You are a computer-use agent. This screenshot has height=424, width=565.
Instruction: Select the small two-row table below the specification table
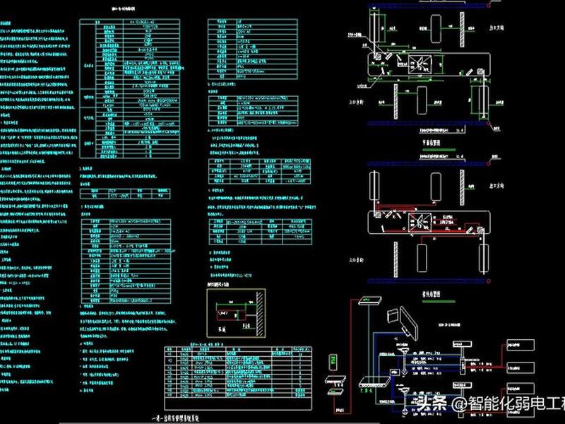[125, 193]
